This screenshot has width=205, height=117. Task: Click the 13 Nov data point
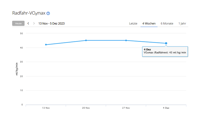tap(46, 45)
